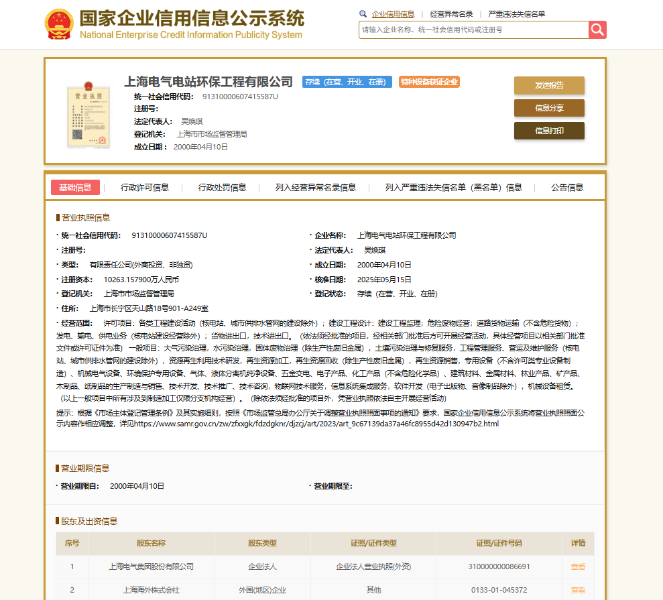Screen dimensions: 663x600
Task: Click the 详情 column header
Action: click(578, 543)
